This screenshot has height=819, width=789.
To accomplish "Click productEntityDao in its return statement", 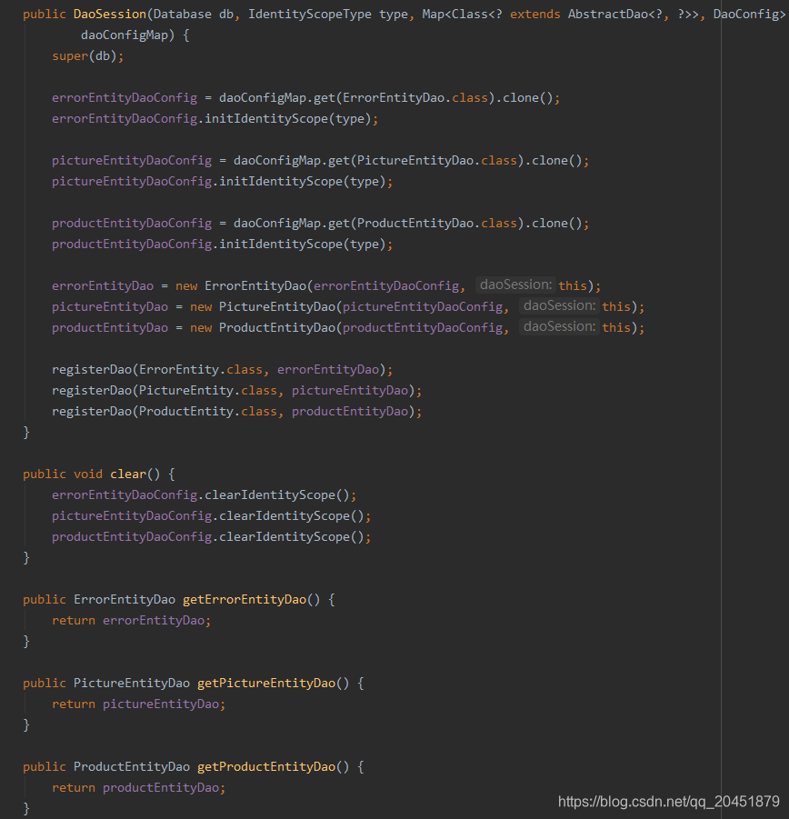I will 161,787.
